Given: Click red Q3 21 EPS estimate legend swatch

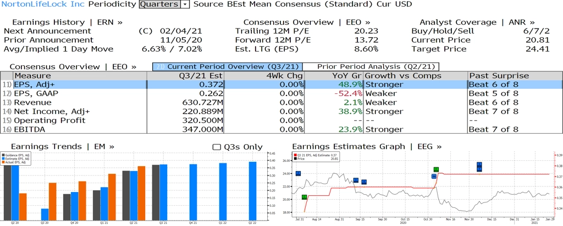Looking at the screenshot, I should (x=295, y=154).
